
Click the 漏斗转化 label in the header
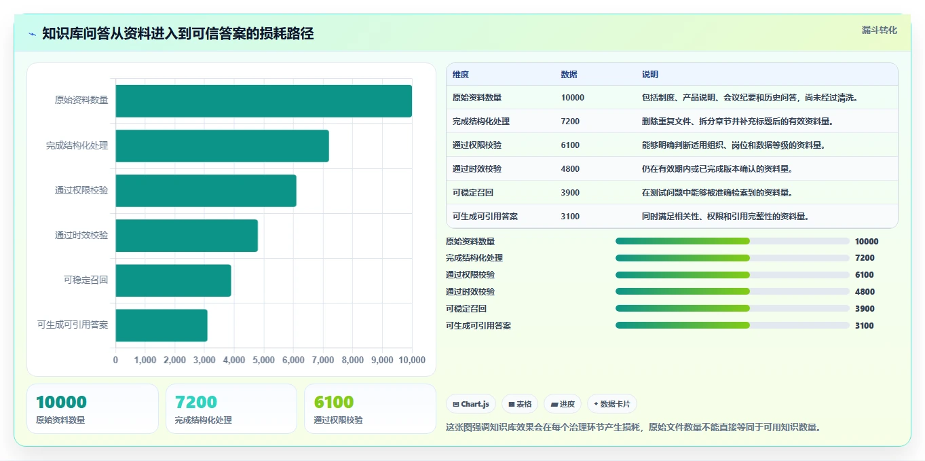879,30
